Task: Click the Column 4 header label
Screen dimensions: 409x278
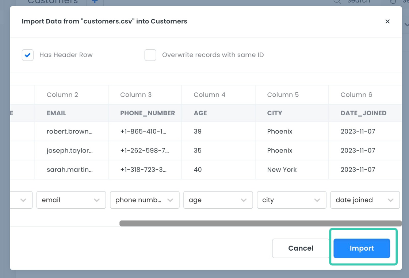Action: [x=209, y=95]
